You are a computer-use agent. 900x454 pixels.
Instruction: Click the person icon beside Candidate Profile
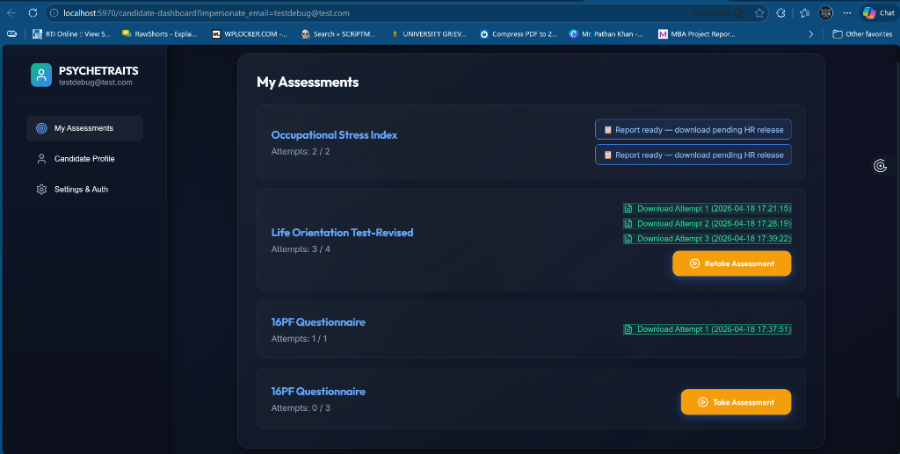41,159
